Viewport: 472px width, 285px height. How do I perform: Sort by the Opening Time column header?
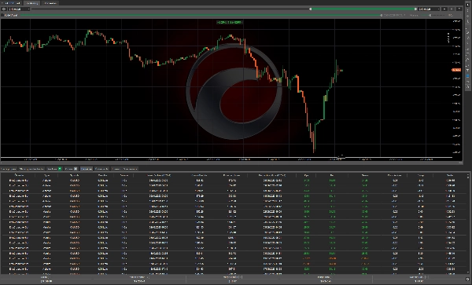(x=159, y=175)
